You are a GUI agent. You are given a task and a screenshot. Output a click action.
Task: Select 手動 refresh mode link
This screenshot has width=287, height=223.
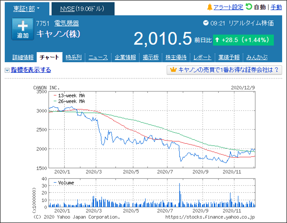pyautogui.click(x=276, y=7)
